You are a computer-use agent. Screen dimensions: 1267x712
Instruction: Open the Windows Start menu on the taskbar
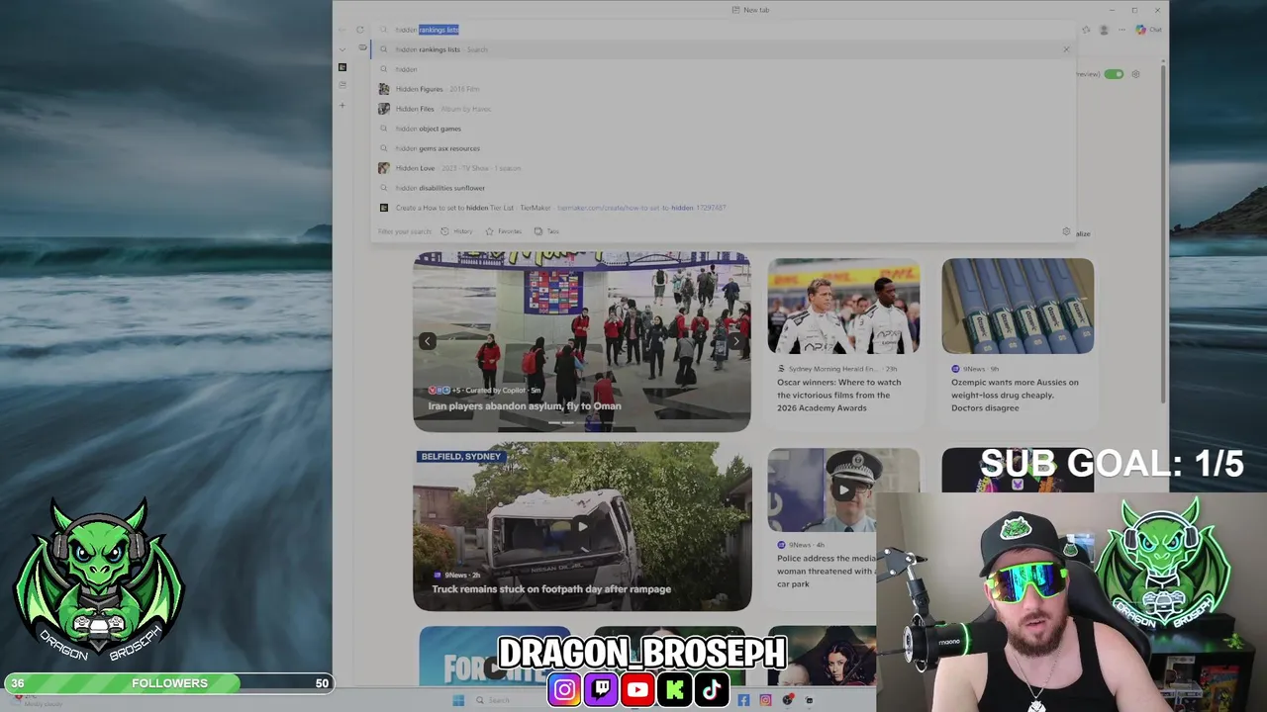(x=458, y=700)
